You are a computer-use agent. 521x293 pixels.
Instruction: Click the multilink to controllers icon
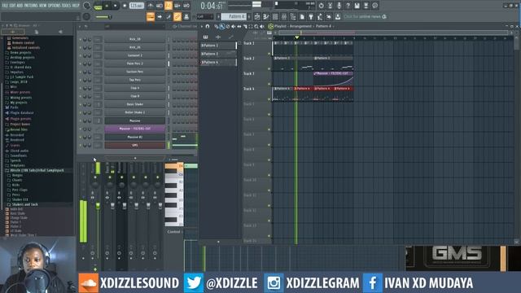(x=186, y=16)
